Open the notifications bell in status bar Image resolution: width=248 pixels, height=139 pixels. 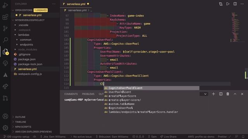coord(243,137)
